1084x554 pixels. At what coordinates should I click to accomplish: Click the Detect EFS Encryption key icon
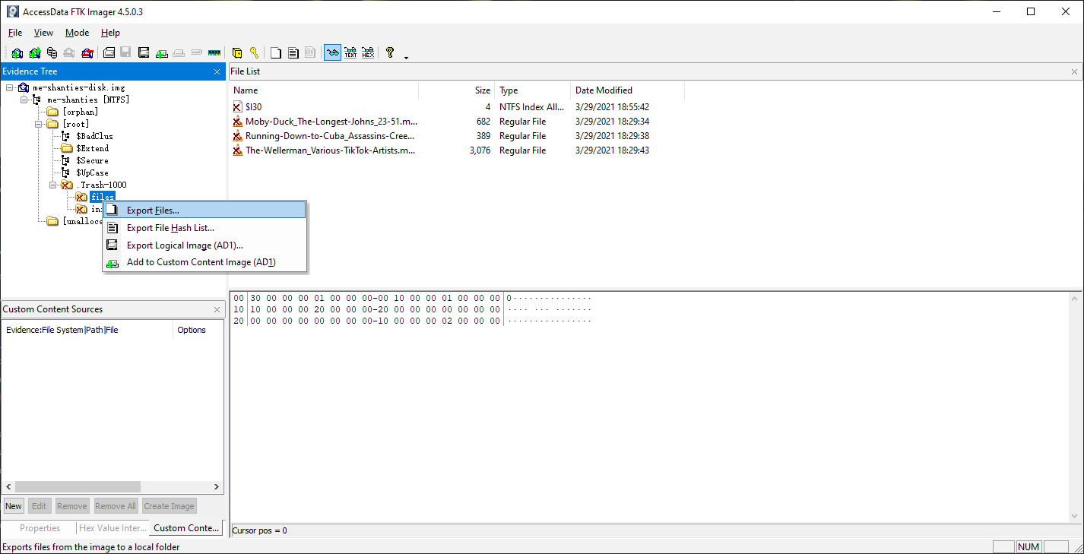tap(254, 52)
